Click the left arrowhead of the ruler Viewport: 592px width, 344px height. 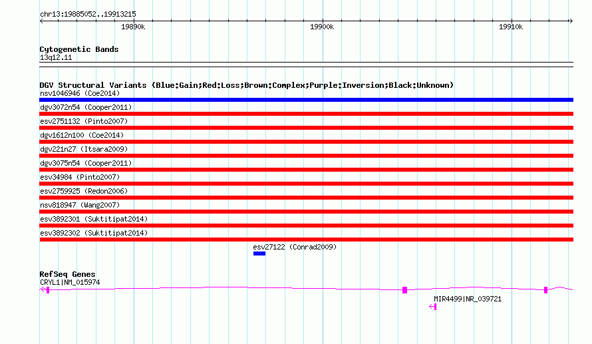pyautogui.click(x=41, y=21)
